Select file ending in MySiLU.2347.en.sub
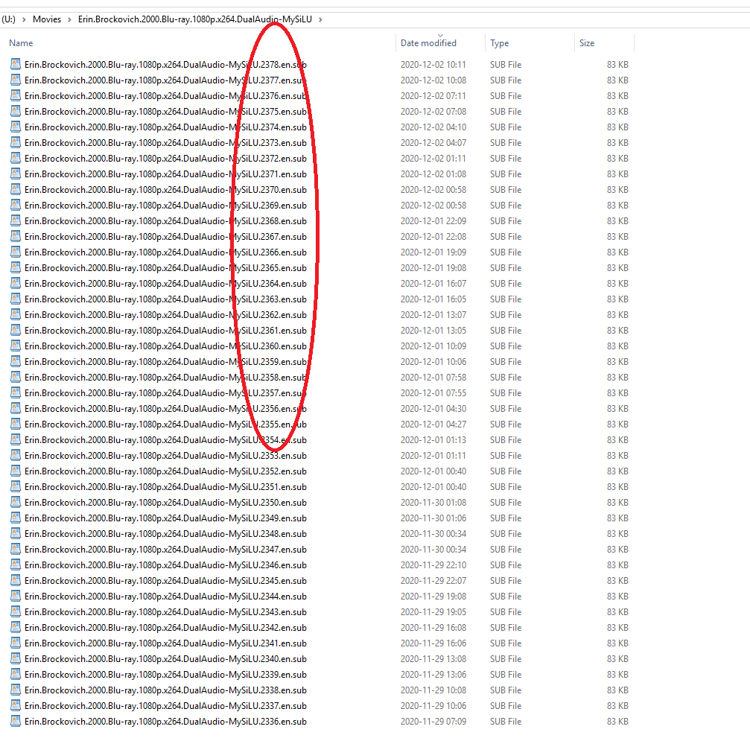The width and height of the screenshot is (750, 741). click(x=165, y=549)
